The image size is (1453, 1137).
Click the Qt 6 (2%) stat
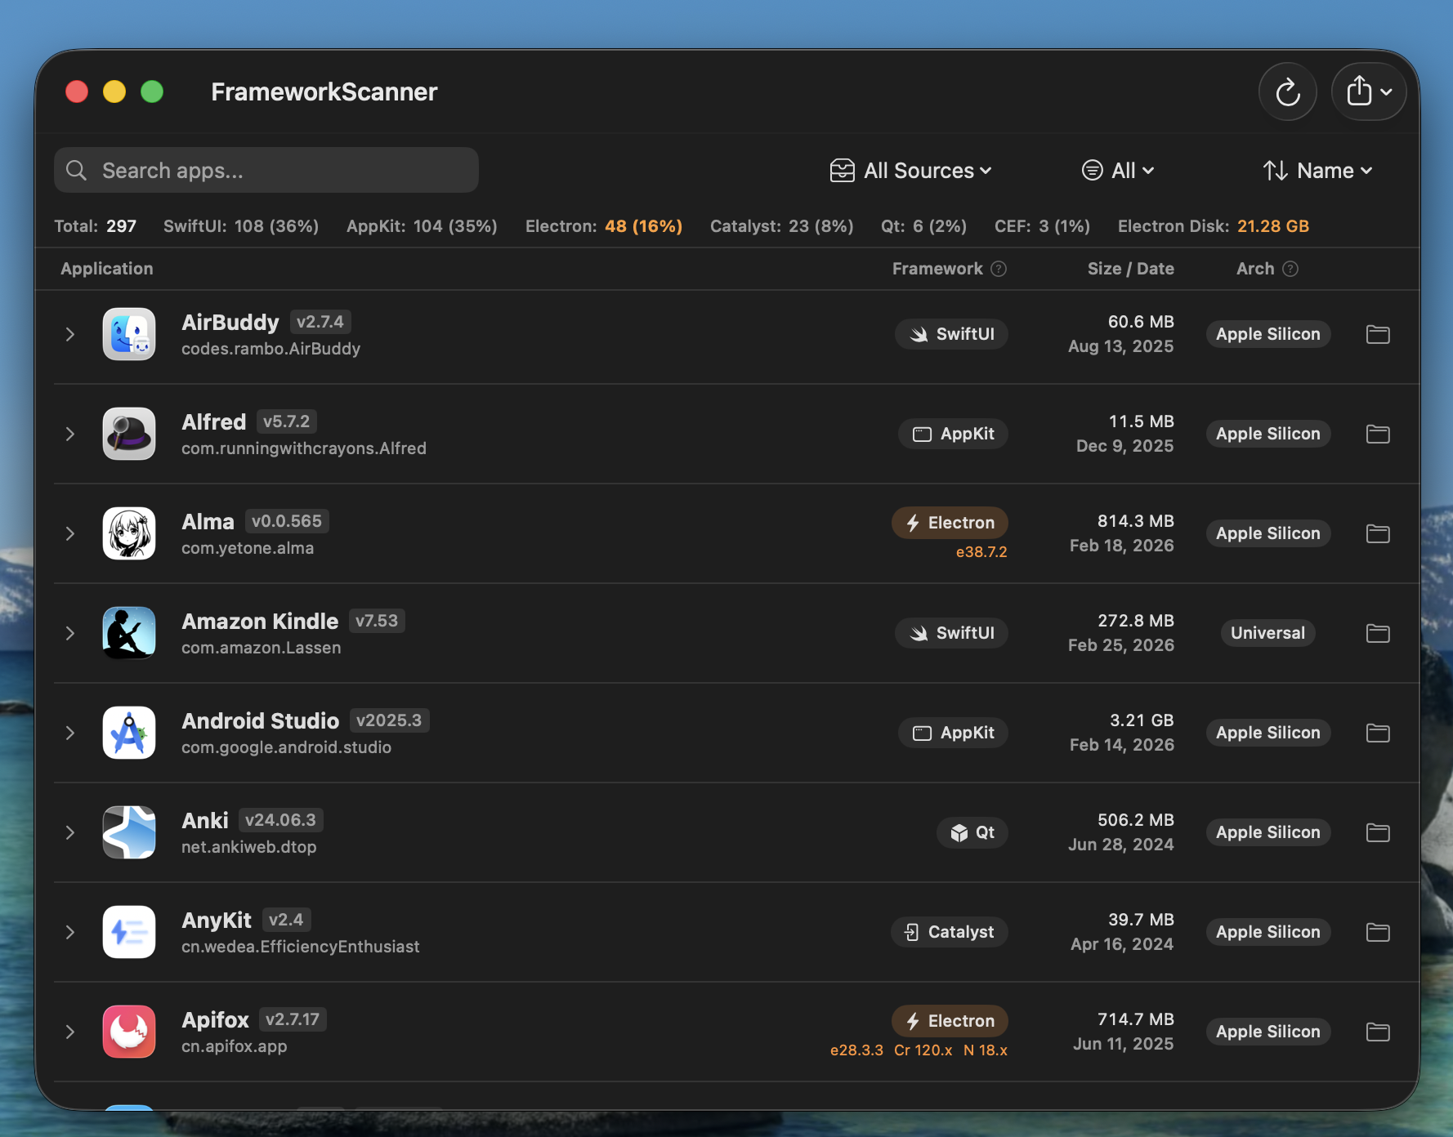click(x=923, y=226)
